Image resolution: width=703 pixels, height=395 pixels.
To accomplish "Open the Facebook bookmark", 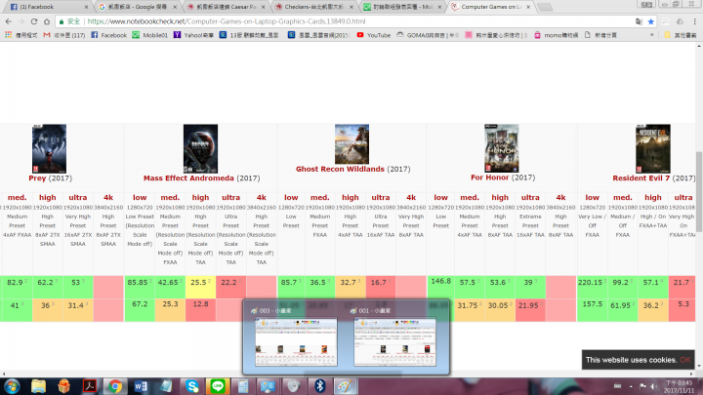I will pos(109,35).
